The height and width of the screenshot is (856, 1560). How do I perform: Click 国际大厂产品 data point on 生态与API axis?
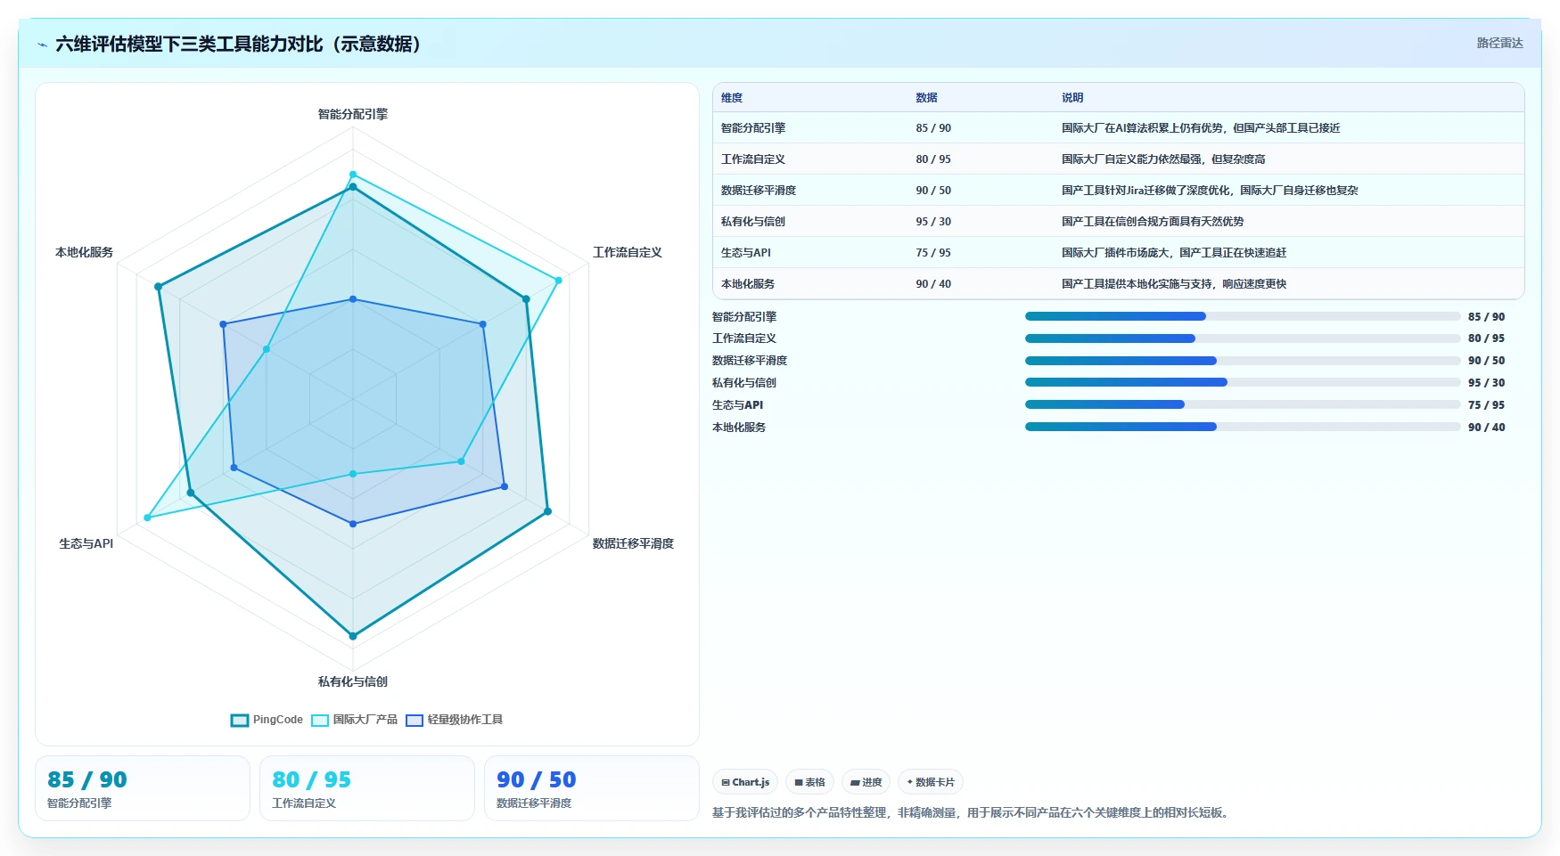[x=148, y=518]
